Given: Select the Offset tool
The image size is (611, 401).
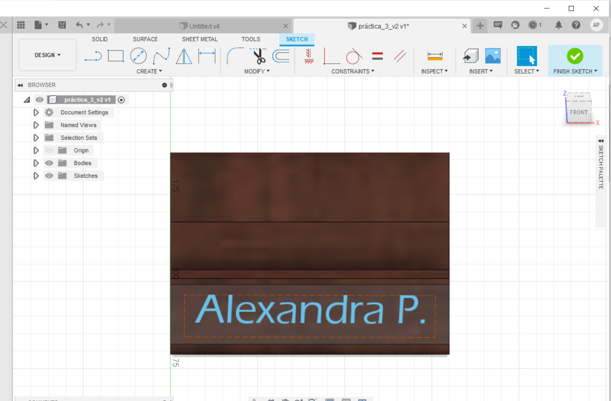Looking at the screenshot, I should tap(281, 56).
